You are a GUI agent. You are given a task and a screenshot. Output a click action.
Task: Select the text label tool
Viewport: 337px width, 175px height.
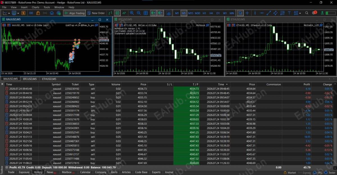coord(289,13)
